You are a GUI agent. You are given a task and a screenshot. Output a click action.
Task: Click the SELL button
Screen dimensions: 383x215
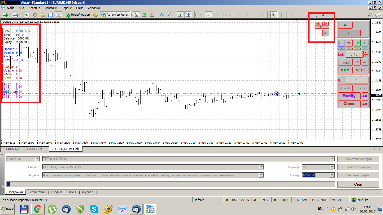(361, 70)
